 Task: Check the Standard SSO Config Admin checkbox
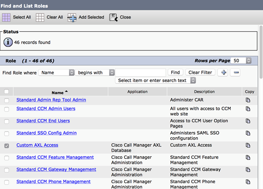(x=7, y=134)
